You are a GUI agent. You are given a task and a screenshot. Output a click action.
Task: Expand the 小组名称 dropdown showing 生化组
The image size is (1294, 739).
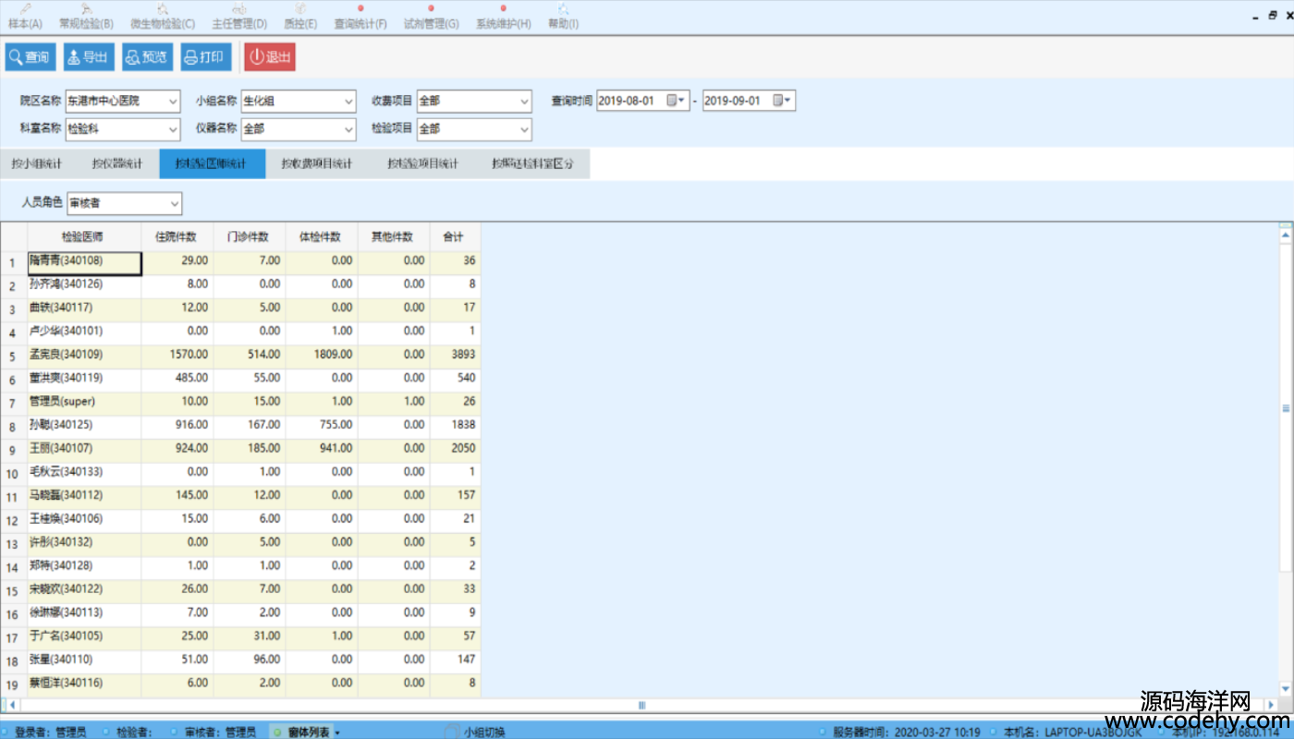(x=348, y=101)
